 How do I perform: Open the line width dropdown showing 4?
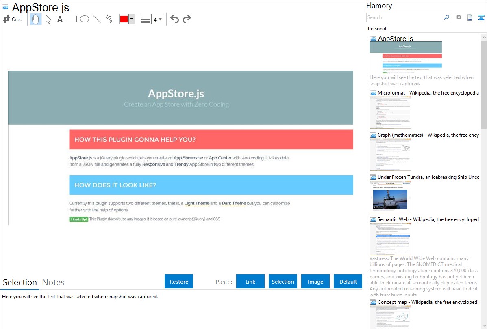[158, 19]
